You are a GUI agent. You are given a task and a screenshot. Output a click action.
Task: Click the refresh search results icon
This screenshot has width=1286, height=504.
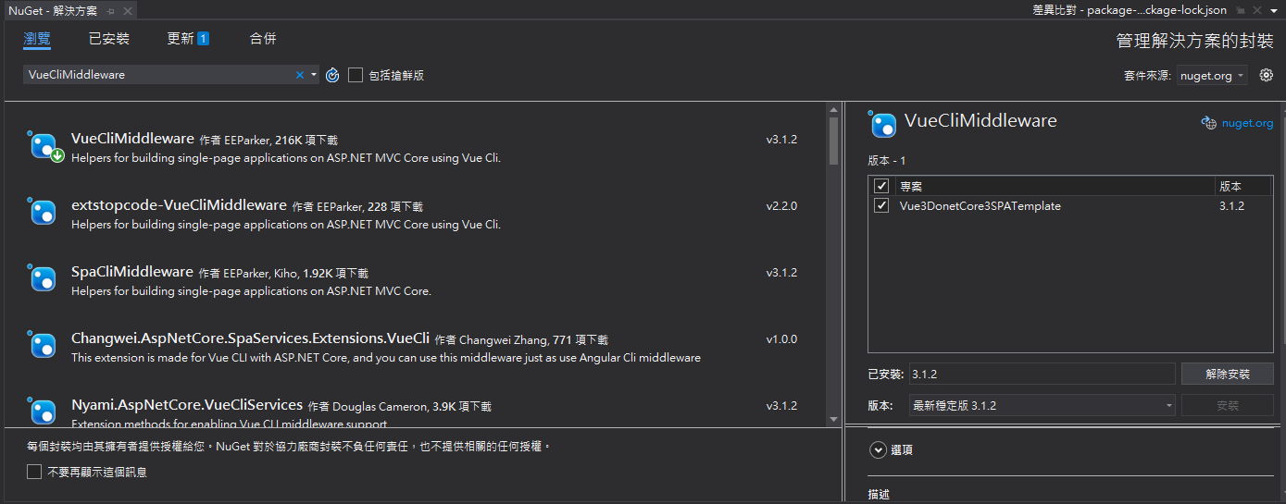(333, 75)
